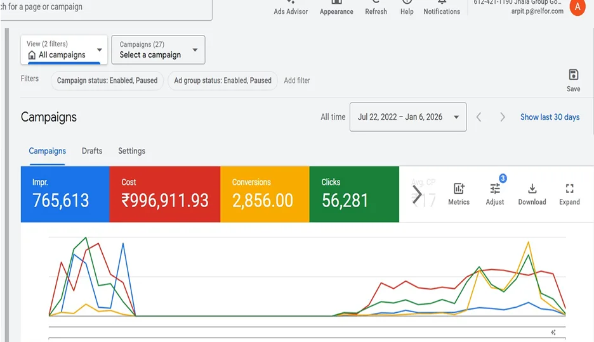The image size is (594, 342).
Task: Switch to the Settings tab
Action: click(131, 151)
